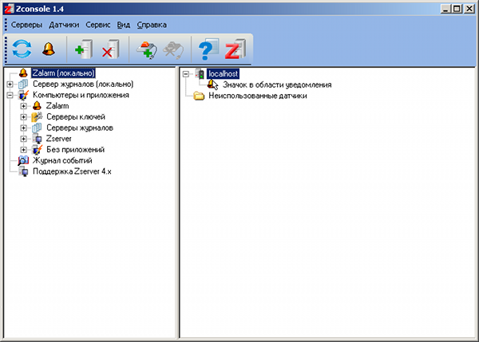Open help via the blue question mark icon

208,49
